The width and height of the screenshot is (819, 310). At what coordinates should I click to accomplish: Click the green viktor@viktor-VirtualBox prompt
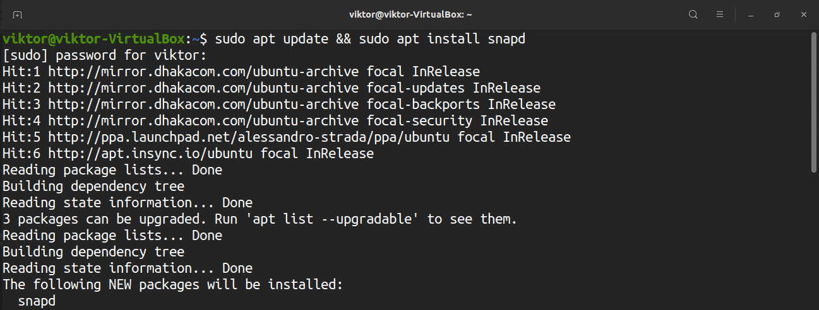pos(96,39)
